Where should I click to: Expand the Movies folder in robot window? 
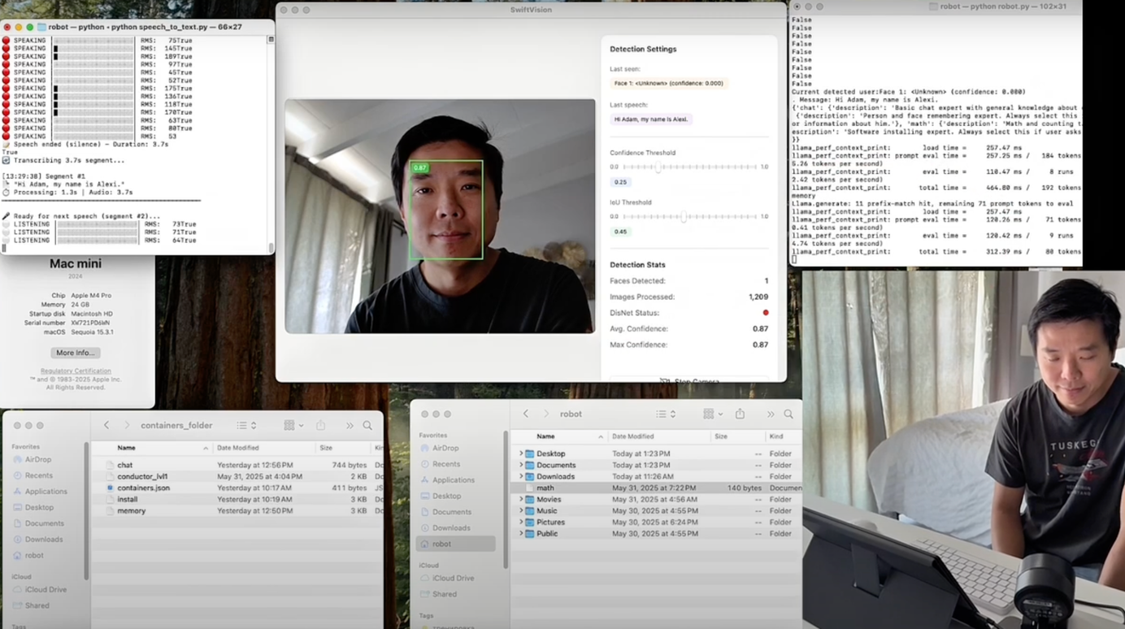[x=521, y=500]
